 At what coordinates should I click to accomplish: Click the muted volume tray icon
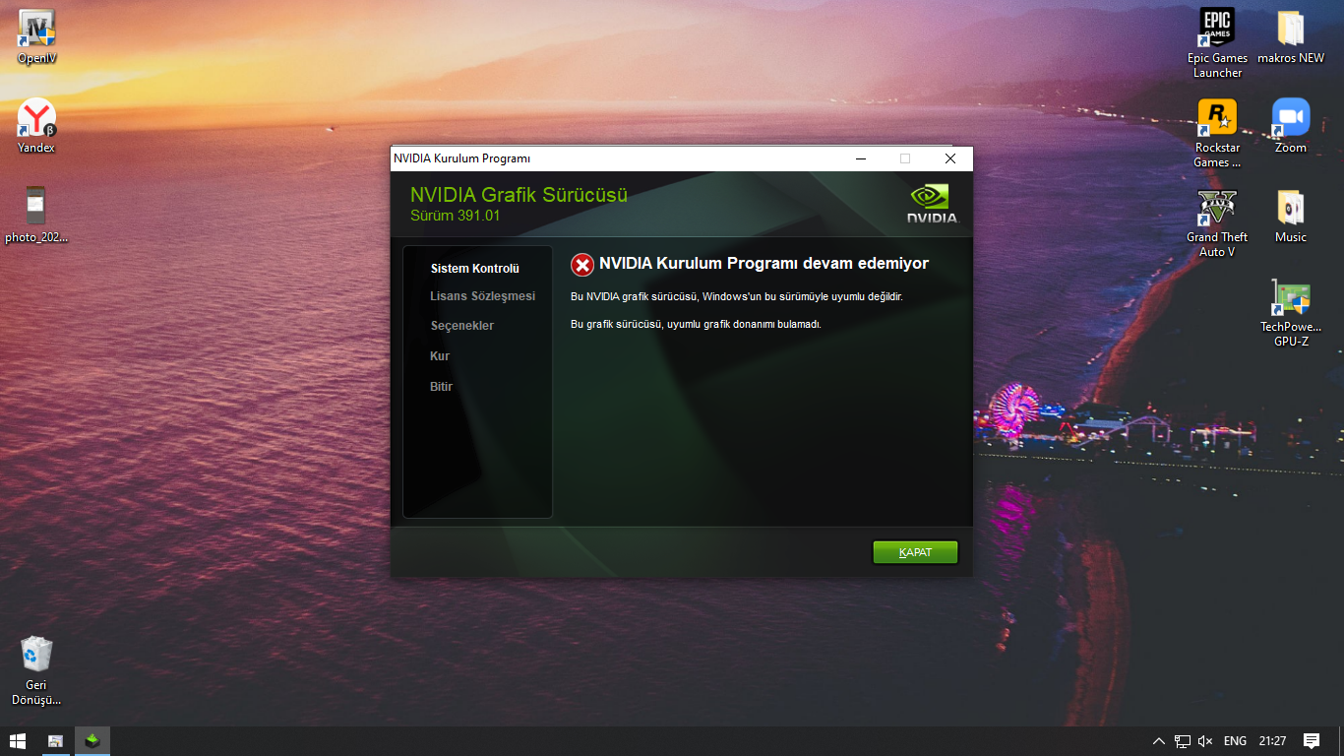coord(1206,741)
